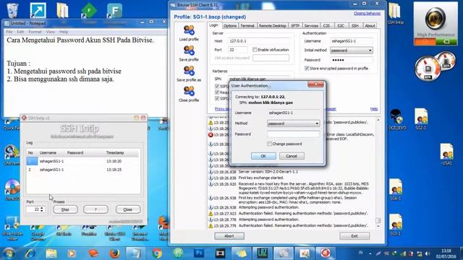The width and height of the screenshot is (463, 260).
Task: Click the Load profile icon in Bitvise
Action: point(189,30)
